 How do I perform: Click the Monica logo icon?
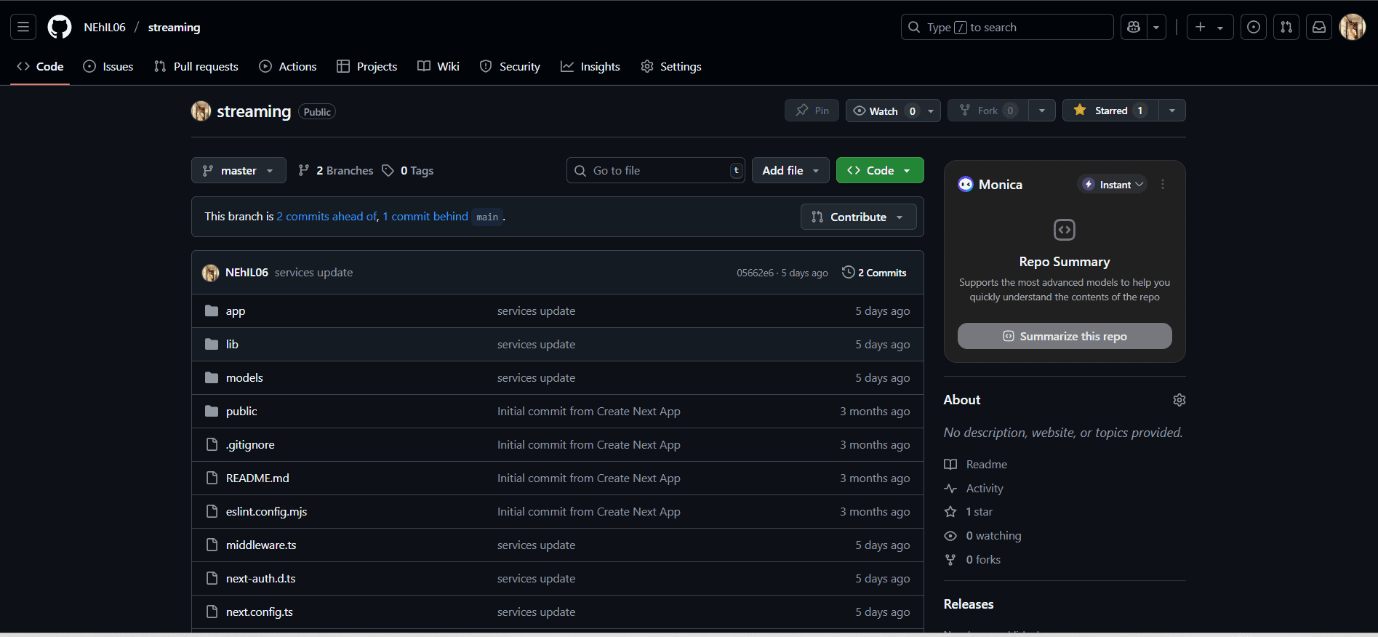click(x=966, y=184)
